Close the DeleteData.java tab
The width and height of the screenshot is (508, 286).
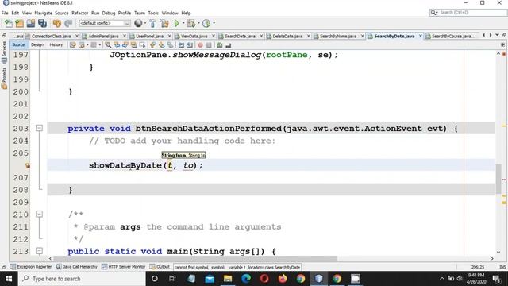pyautogui.click(x=309, y=36)
